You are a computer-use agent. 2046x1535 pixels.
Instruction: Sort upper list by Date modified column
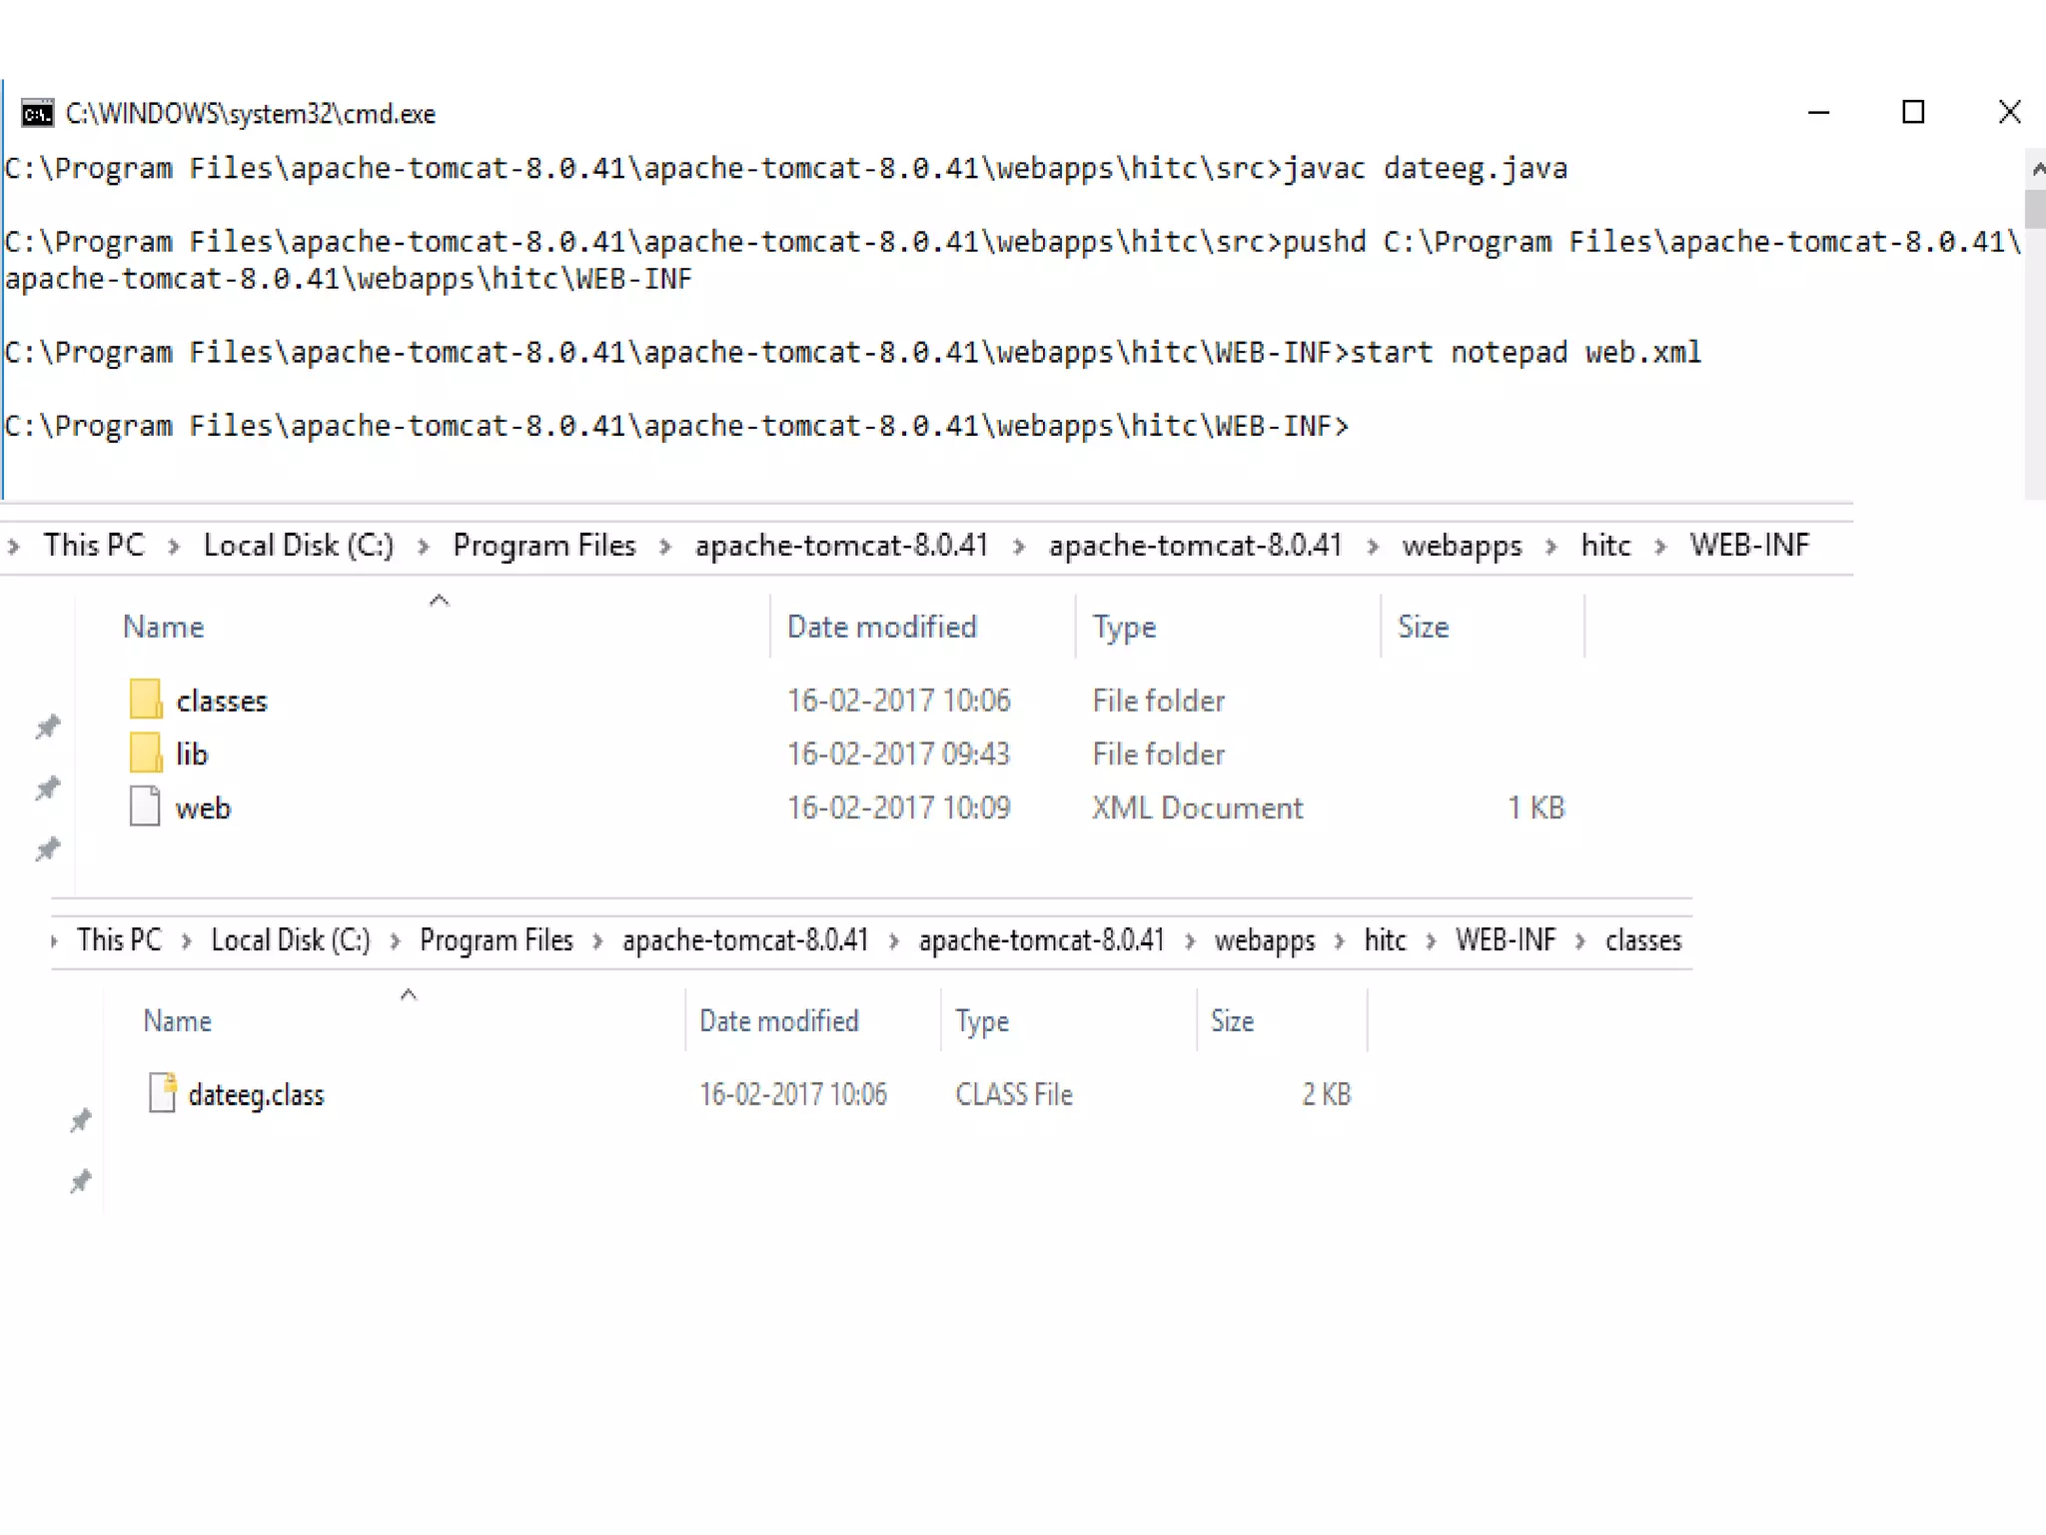pos(881,627)
